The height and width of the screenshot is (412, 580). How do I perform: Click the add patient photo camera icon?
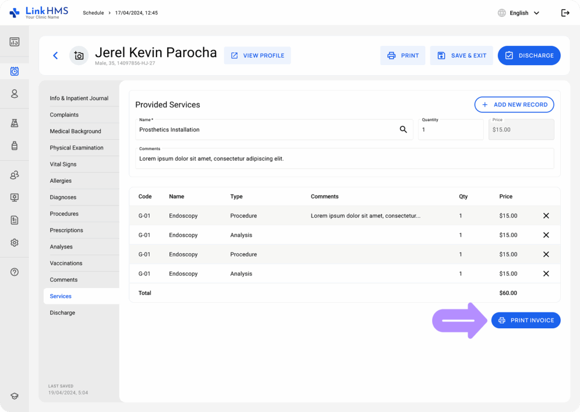point(79,55)
